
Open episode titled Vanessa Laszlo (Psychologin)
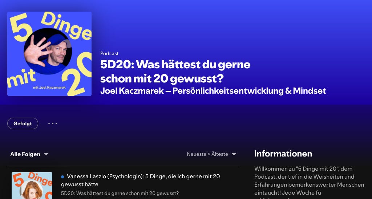141,180
